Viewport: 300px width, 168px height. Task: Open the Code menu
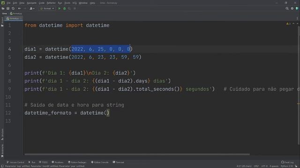(x=42, y=3)
